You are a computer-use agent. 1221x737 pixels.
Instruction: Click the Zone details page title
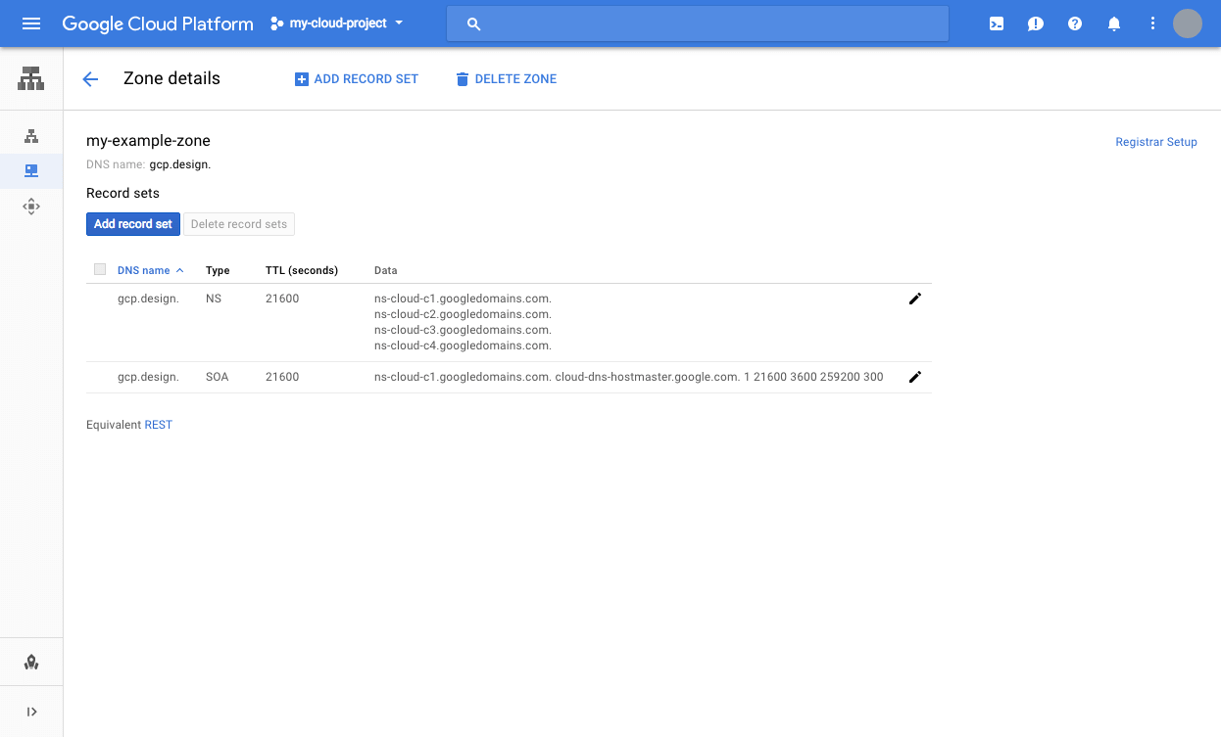(171, 78)
